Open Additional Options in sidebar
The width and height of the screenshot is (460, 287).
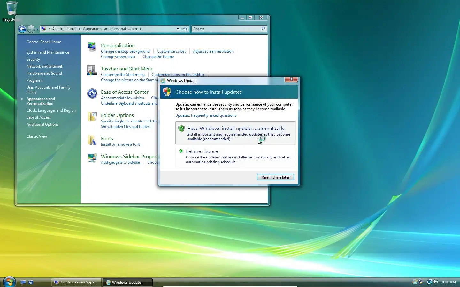tap(42, 124)
